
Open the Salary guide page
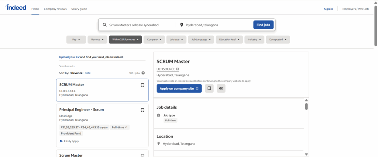[x=79, y=9]
